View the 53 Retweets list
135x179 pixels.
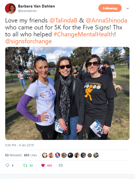coord(13,155)
